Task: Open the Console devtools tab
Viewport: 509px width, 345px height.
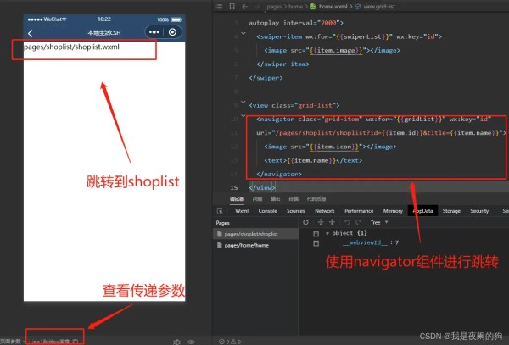Action: 267,211
